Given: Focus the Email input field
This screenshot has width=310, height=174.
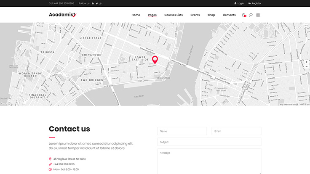Looking at the screenshot, I should 236,131.
